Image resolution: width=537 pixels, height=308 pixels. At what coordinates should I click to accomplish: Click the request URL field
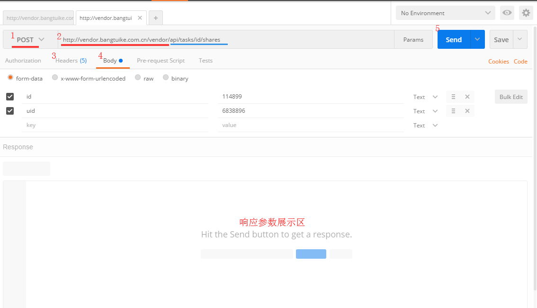226,39
